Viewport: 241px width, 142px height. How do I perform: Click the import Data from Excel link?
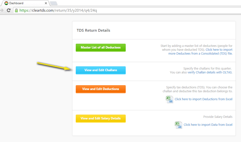[x=208, y=125]
